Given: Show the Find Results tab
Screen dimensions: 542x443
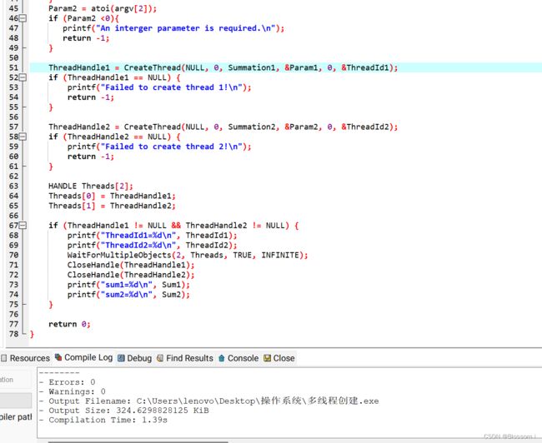Looking at the screenshot, I should (x=185, y=358).
